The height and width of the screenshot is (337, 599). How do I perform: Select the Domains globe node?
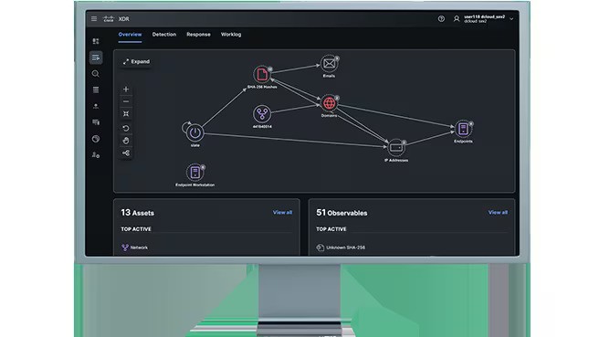pyautogui.click(x=329, y=103)
